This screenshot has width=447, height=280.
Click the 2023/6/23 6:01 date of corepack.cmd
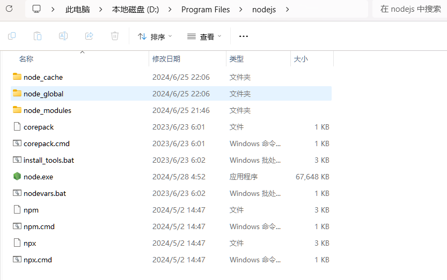179,143
